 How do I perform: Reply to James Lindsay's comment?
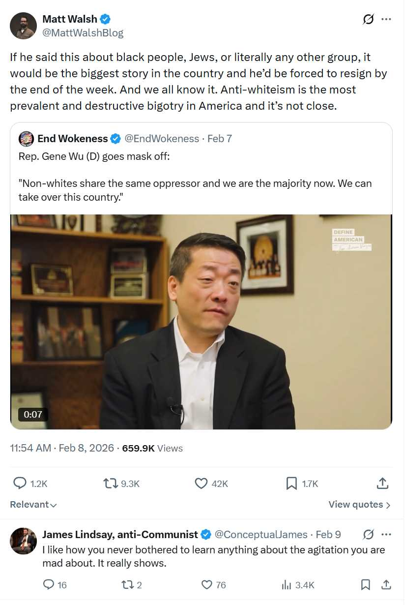pyautogui.click(x=49, y=585)
